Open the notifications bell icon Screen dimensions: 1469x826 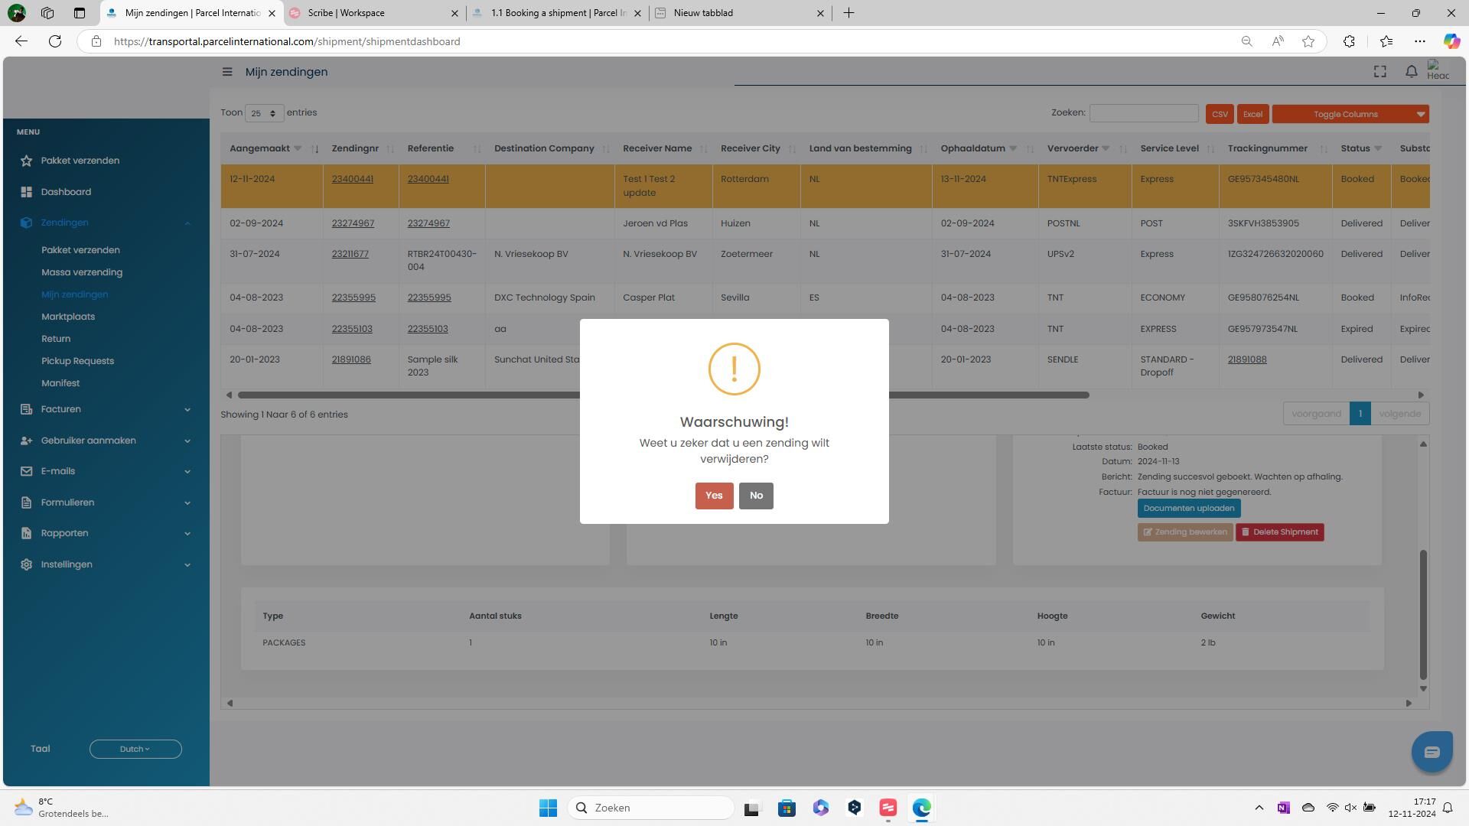click(x=1411, y=72)
